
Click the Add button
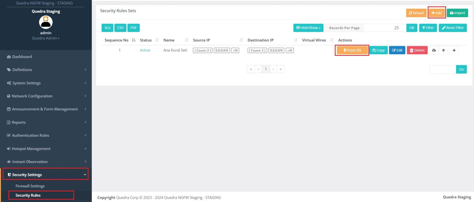click(436, 13)
